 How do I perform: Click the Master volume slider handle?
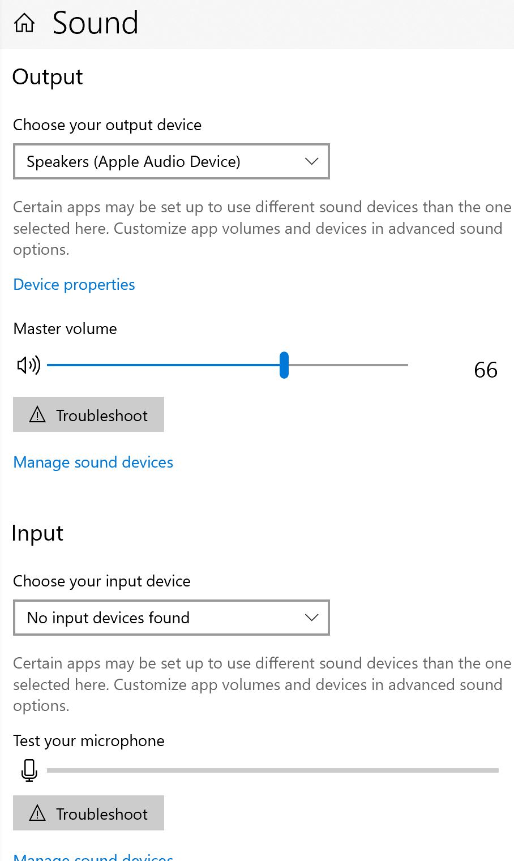pos(284,365)
